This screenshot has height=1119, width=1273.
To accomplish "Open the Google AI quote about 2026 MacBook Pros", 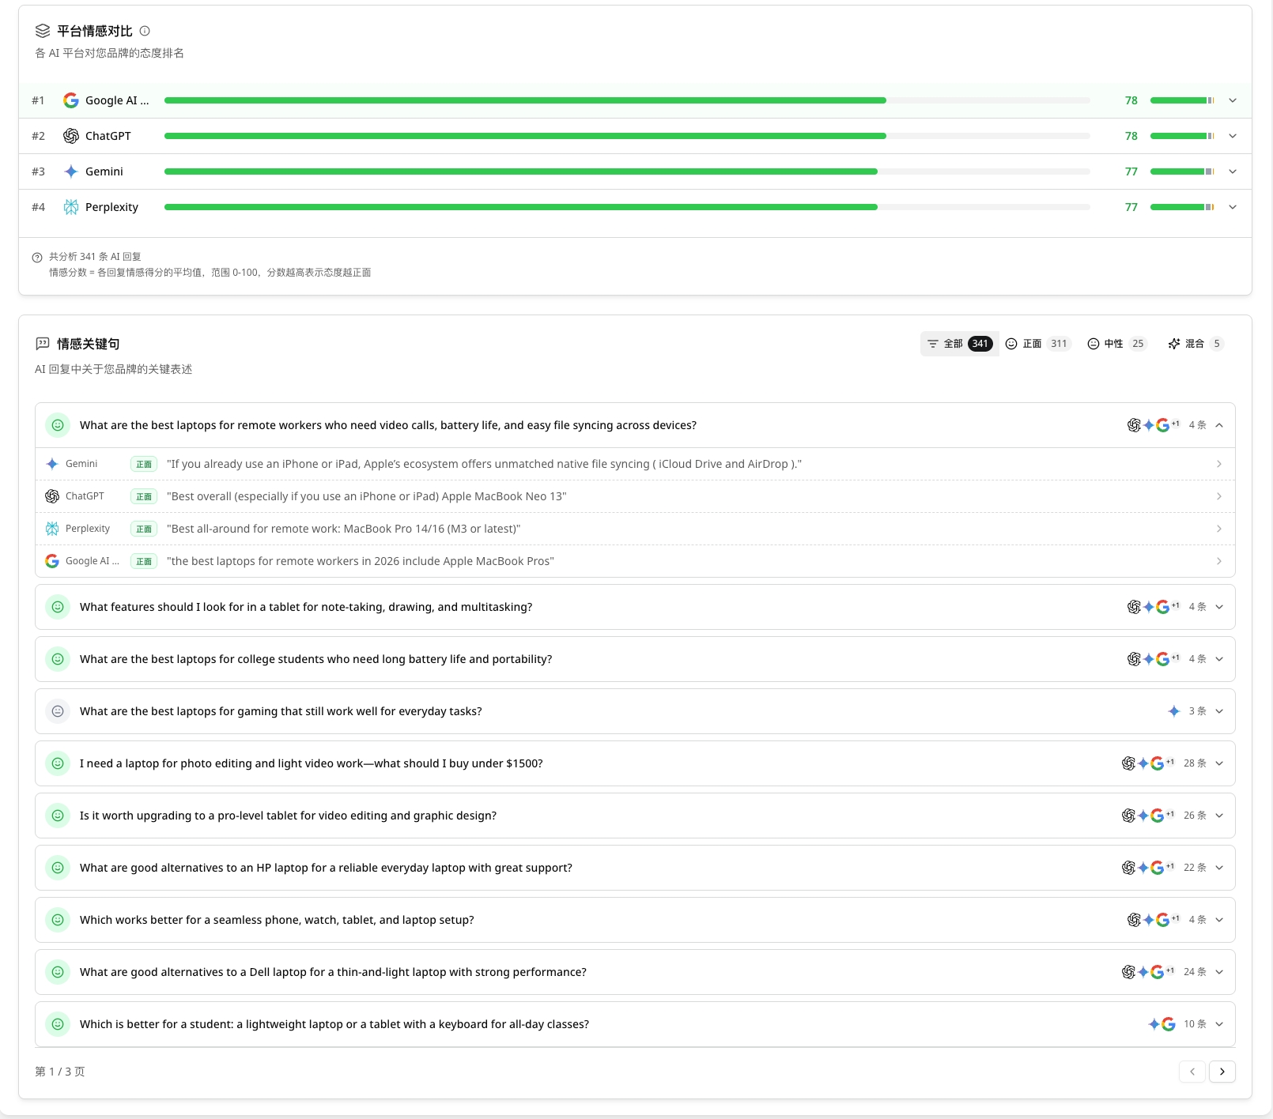I will point(635,561).
